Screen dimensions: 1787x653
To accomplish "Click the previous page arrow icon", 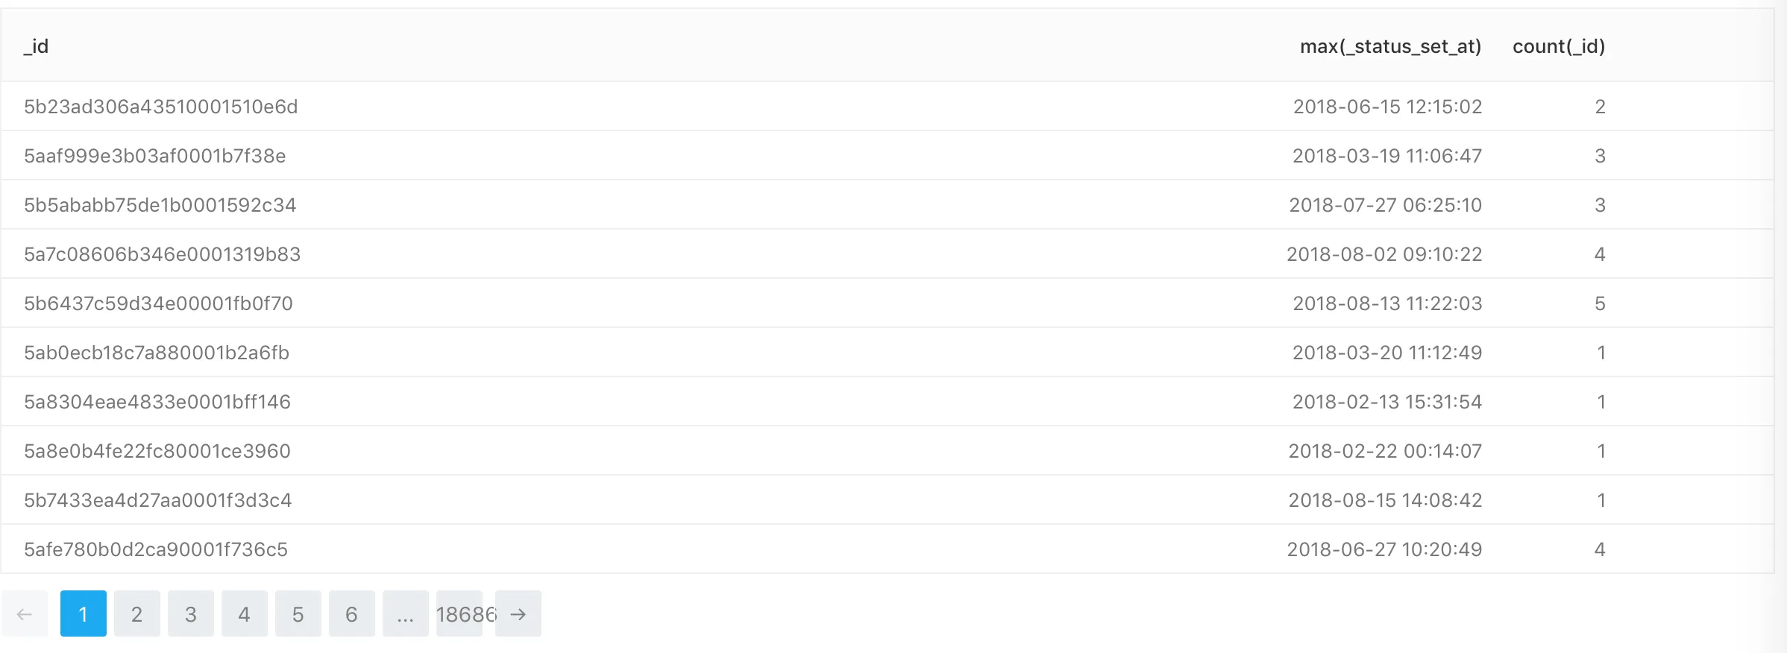I will point(25,613).
